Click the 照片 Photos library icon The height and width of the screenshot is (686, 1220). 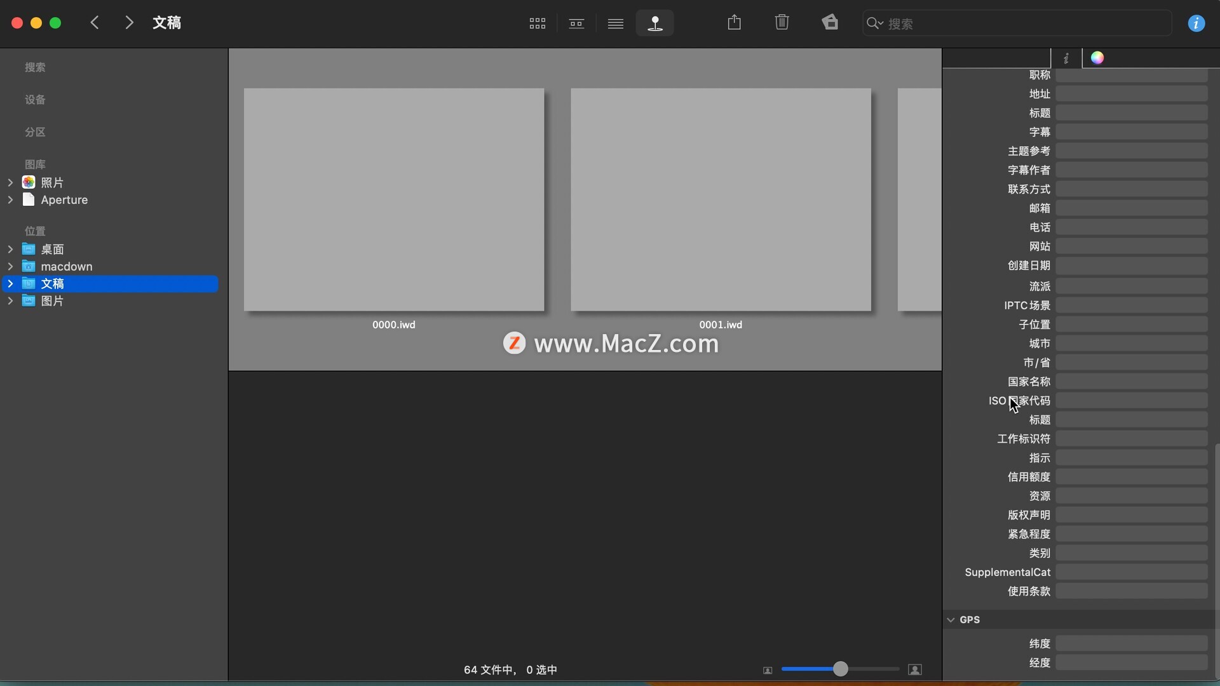point(29,182)
